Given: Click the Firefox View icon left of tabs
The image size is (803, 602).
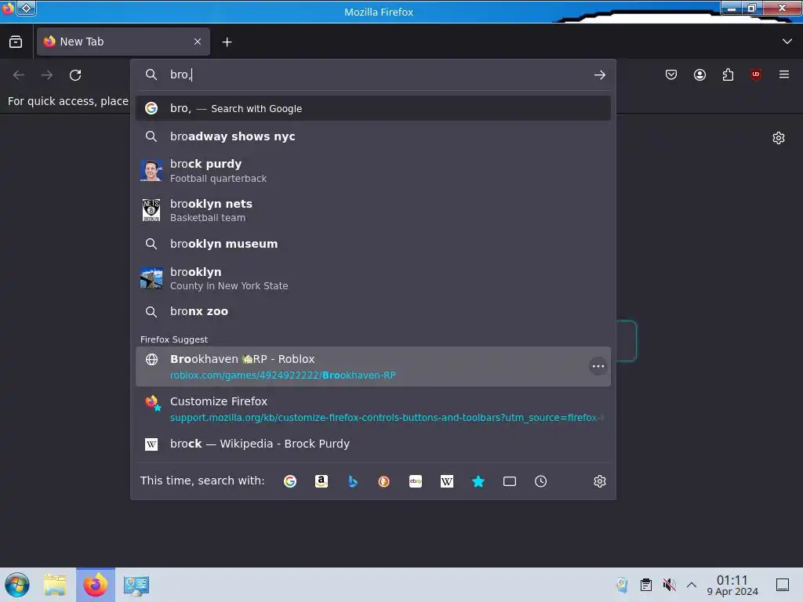Looking at the screenshot, I should pos(16,42).
